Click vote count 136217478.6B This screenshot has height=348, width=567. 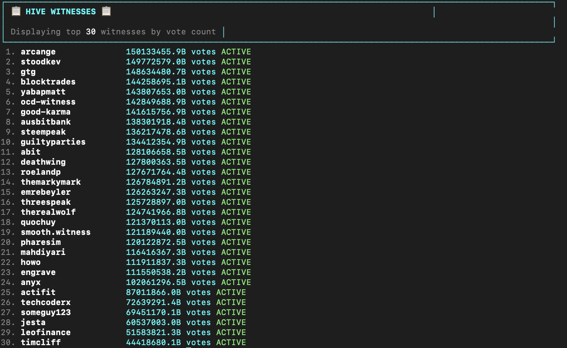[x=156, y=132]
